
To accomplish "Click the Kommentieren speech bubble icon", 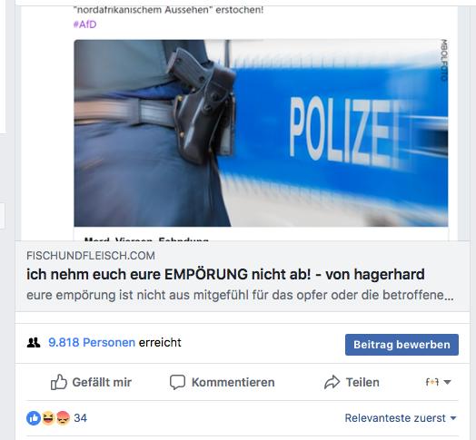I will 177,382.
